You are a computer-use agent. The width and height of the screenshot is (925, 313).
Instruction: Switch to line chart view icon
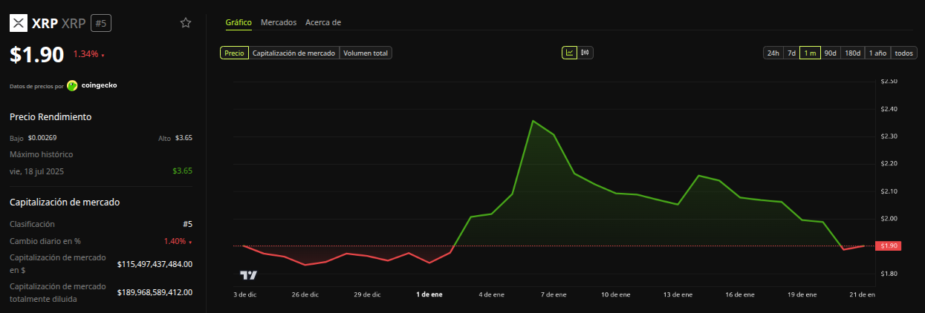pyautogui.click(x=569, y=53)
